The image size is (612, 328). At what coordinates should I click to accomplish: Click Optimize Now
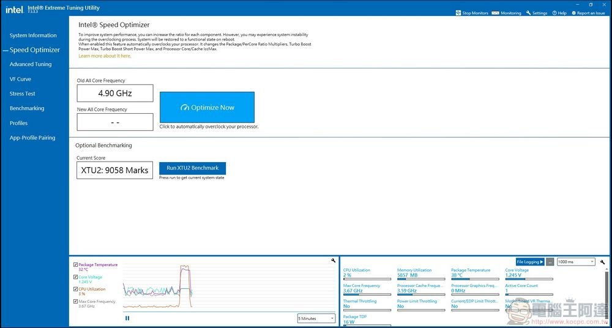207,107
